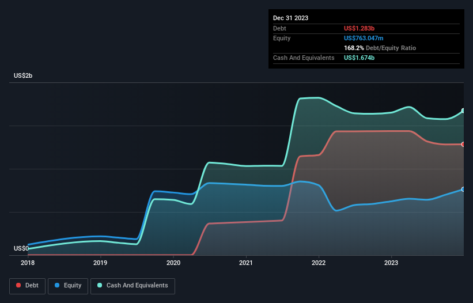Click the US$0 y-axis label
Image resolution: width=473 pixels, height=303 pixels.
21,248
